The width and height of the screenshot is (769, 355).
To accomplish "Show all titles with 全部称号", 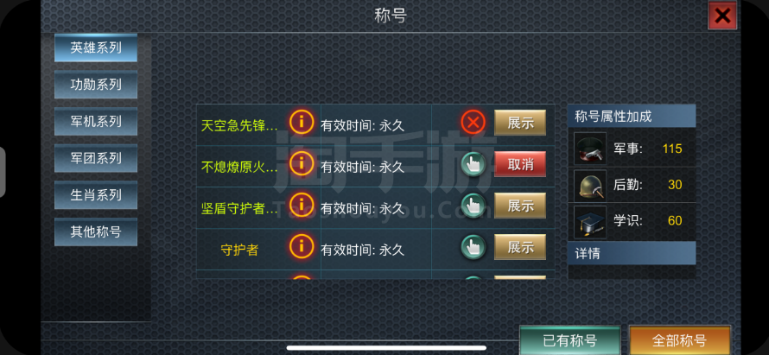I will pyautogui.click(x=679, y=340).
